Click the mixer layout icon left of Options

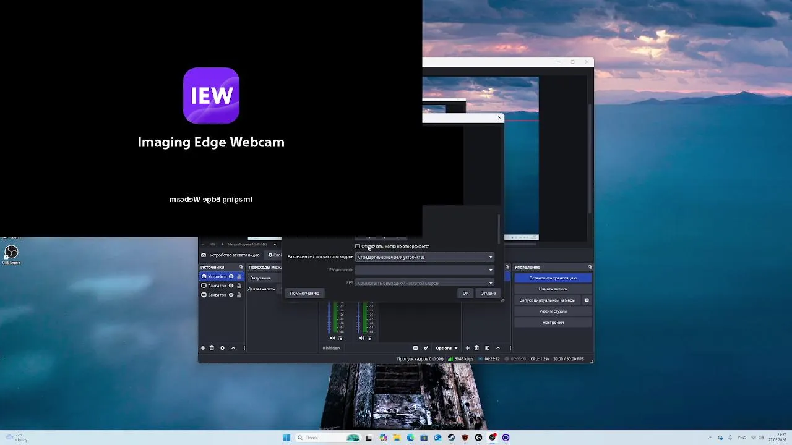[x=416, y=348]
